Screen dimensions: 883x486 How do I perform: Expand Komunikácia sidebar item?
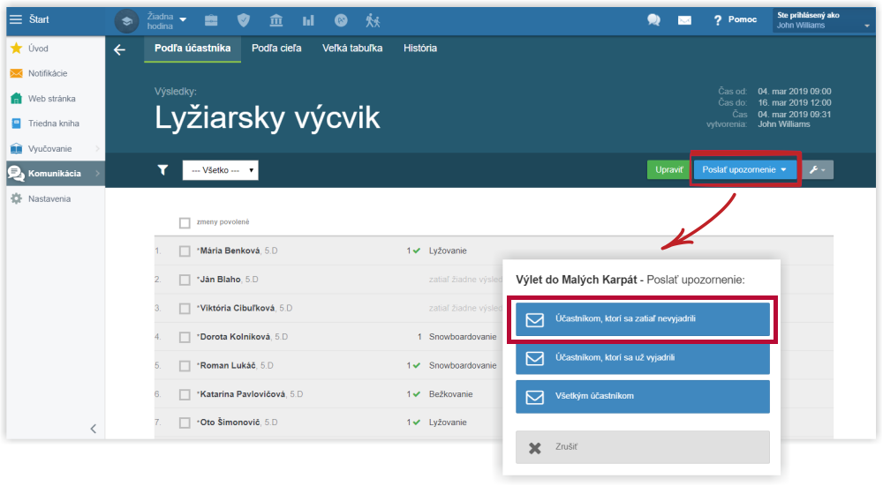(x=55, y=173)
